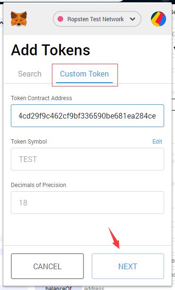Open the Ropsten Test Network dropdown
Image resolution: width=175 pixels, height=290 pixels.
click(97, 19)
